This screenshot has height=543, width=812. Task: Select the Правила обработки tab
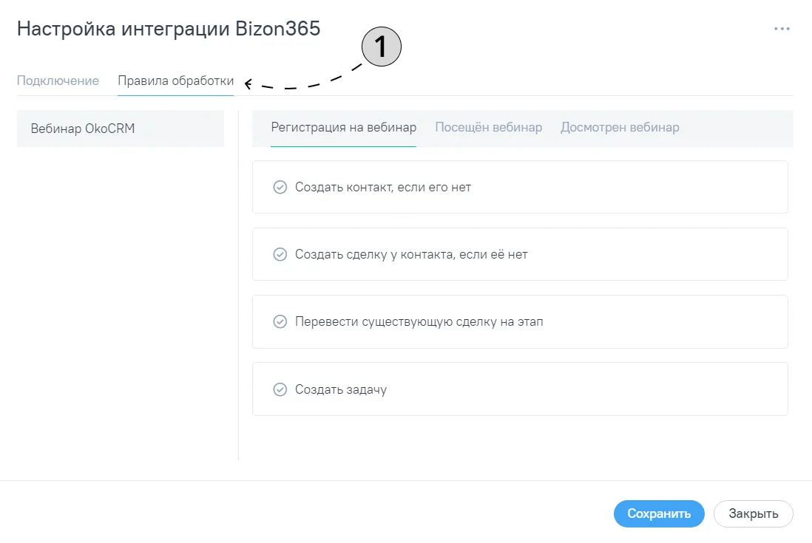pos(175,81)
